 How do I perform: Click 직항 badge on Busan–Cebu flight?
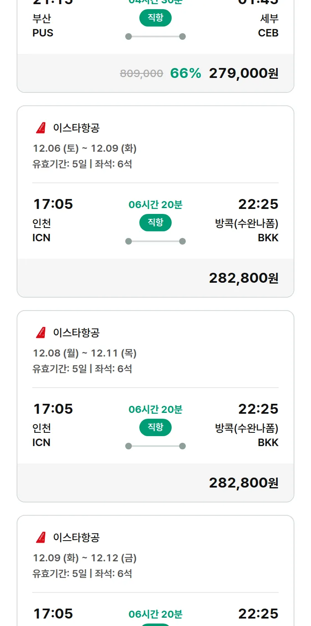click(x=155, y=18)
